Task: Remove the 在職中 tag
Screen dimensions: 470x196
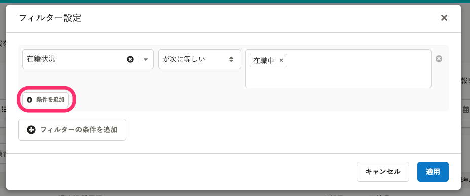Action: tap(281, 60)
